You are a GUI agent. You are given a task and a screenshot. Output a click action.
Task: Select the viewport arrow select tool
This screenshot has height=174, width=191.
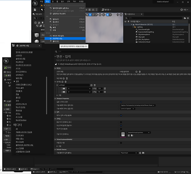87,15
